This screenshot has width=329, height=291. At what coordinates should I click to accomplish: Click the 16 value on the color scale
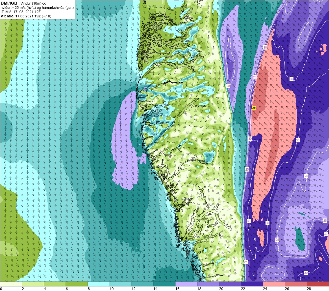(177, 289)
